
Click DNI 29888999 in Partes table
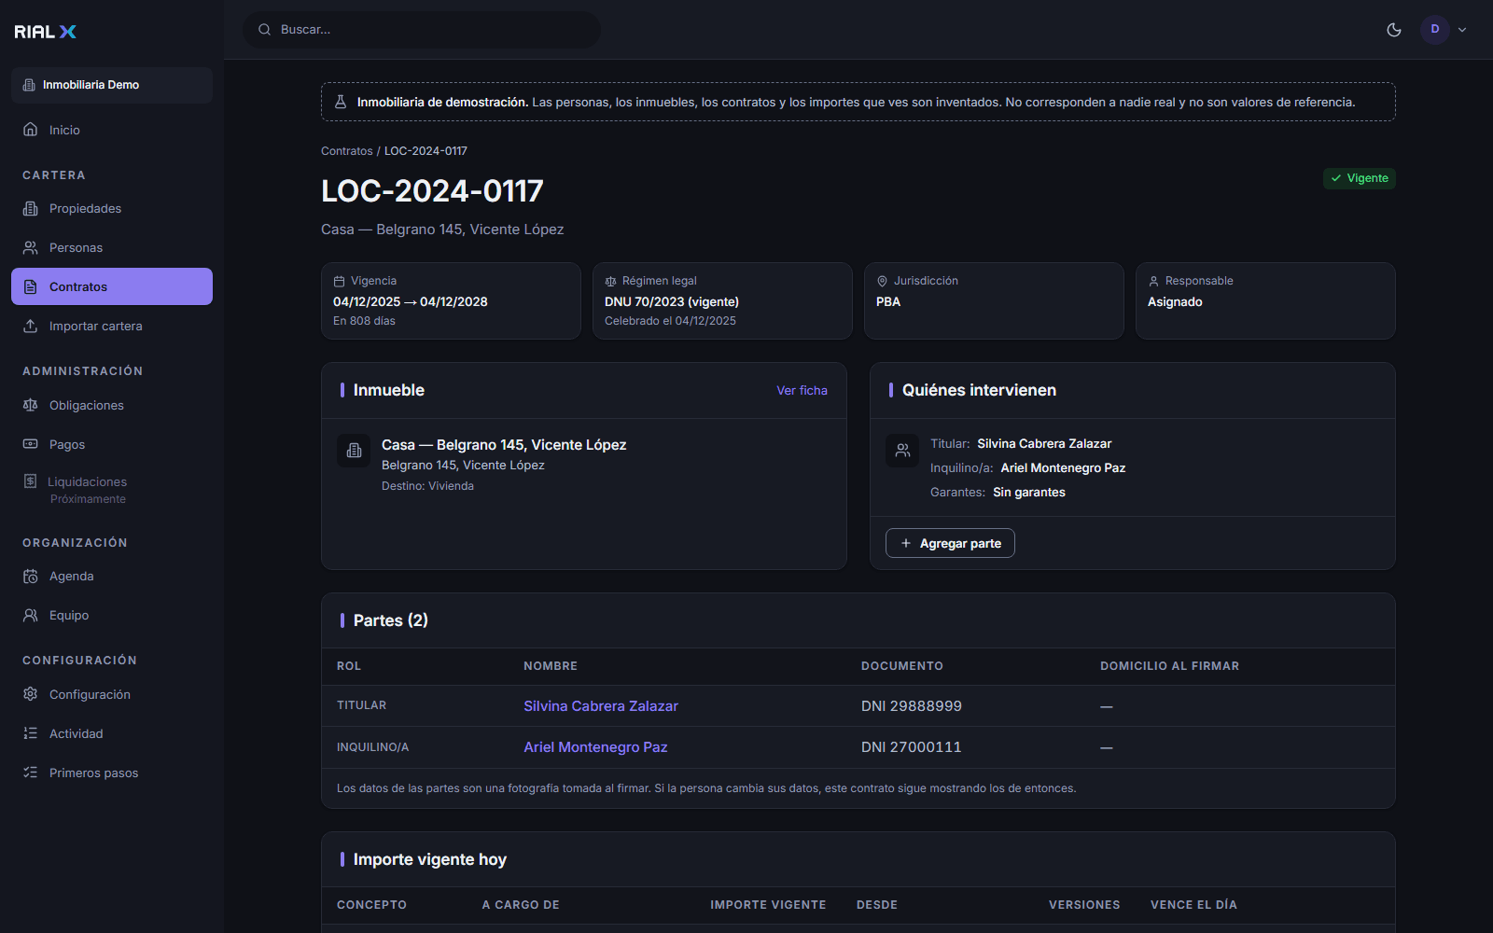coord(912,706)
